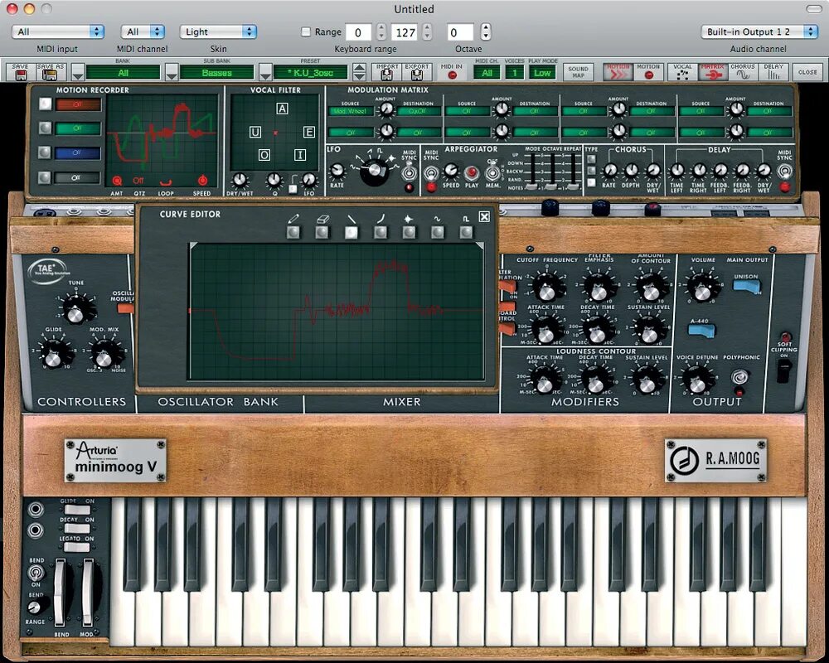
Task: Toggle the Legato On switch
Action: 77,547
